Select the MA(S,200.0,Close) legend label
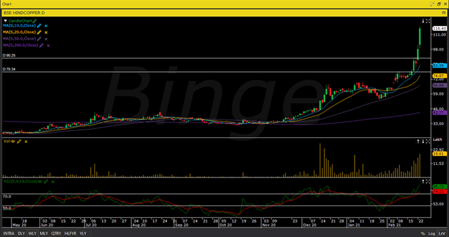Screen dimensions: 449x237 pos(20,45)
